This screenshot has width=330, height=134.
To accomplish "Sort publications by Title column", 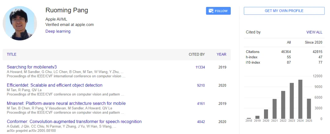I will pos(12,55).
